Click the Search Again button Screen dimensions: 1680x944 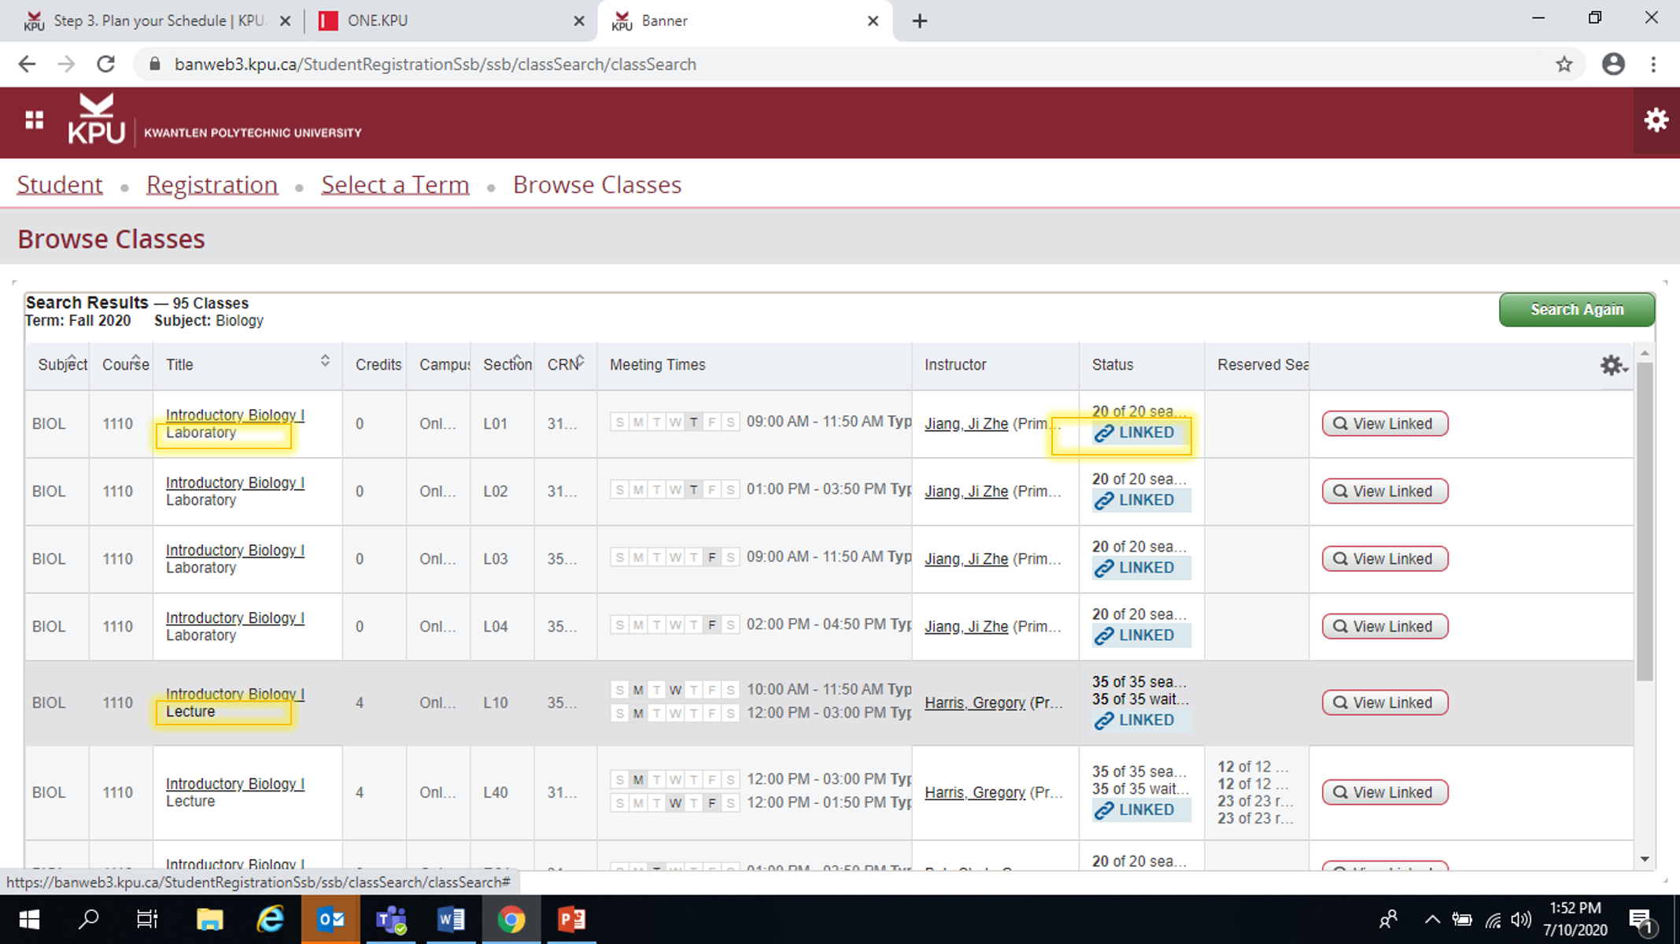[x=1576, y=310]
